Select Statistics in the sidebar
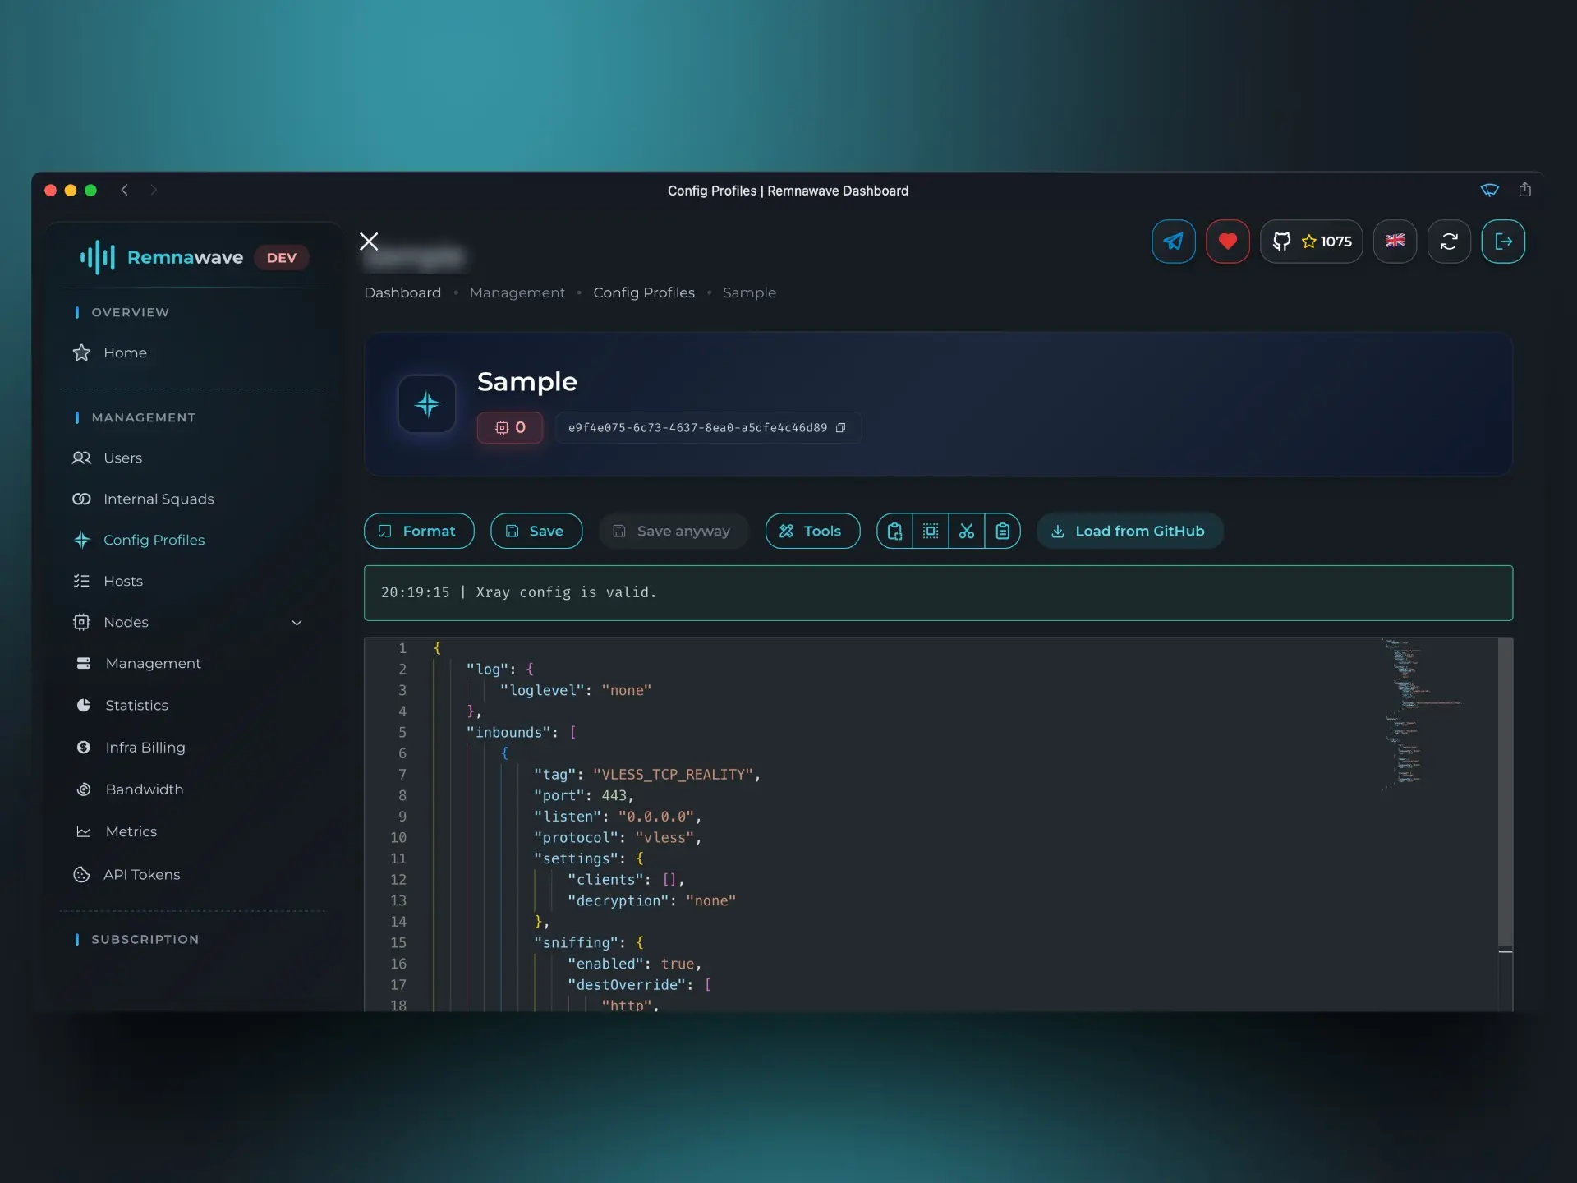Screen dimensions: 1577x1183 136,705
